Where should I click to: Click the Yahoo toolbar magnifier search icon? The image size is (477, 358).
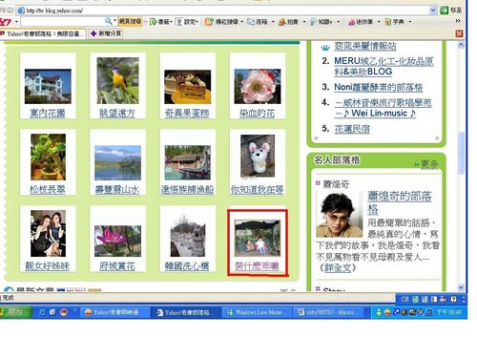[x=108, y=21]
